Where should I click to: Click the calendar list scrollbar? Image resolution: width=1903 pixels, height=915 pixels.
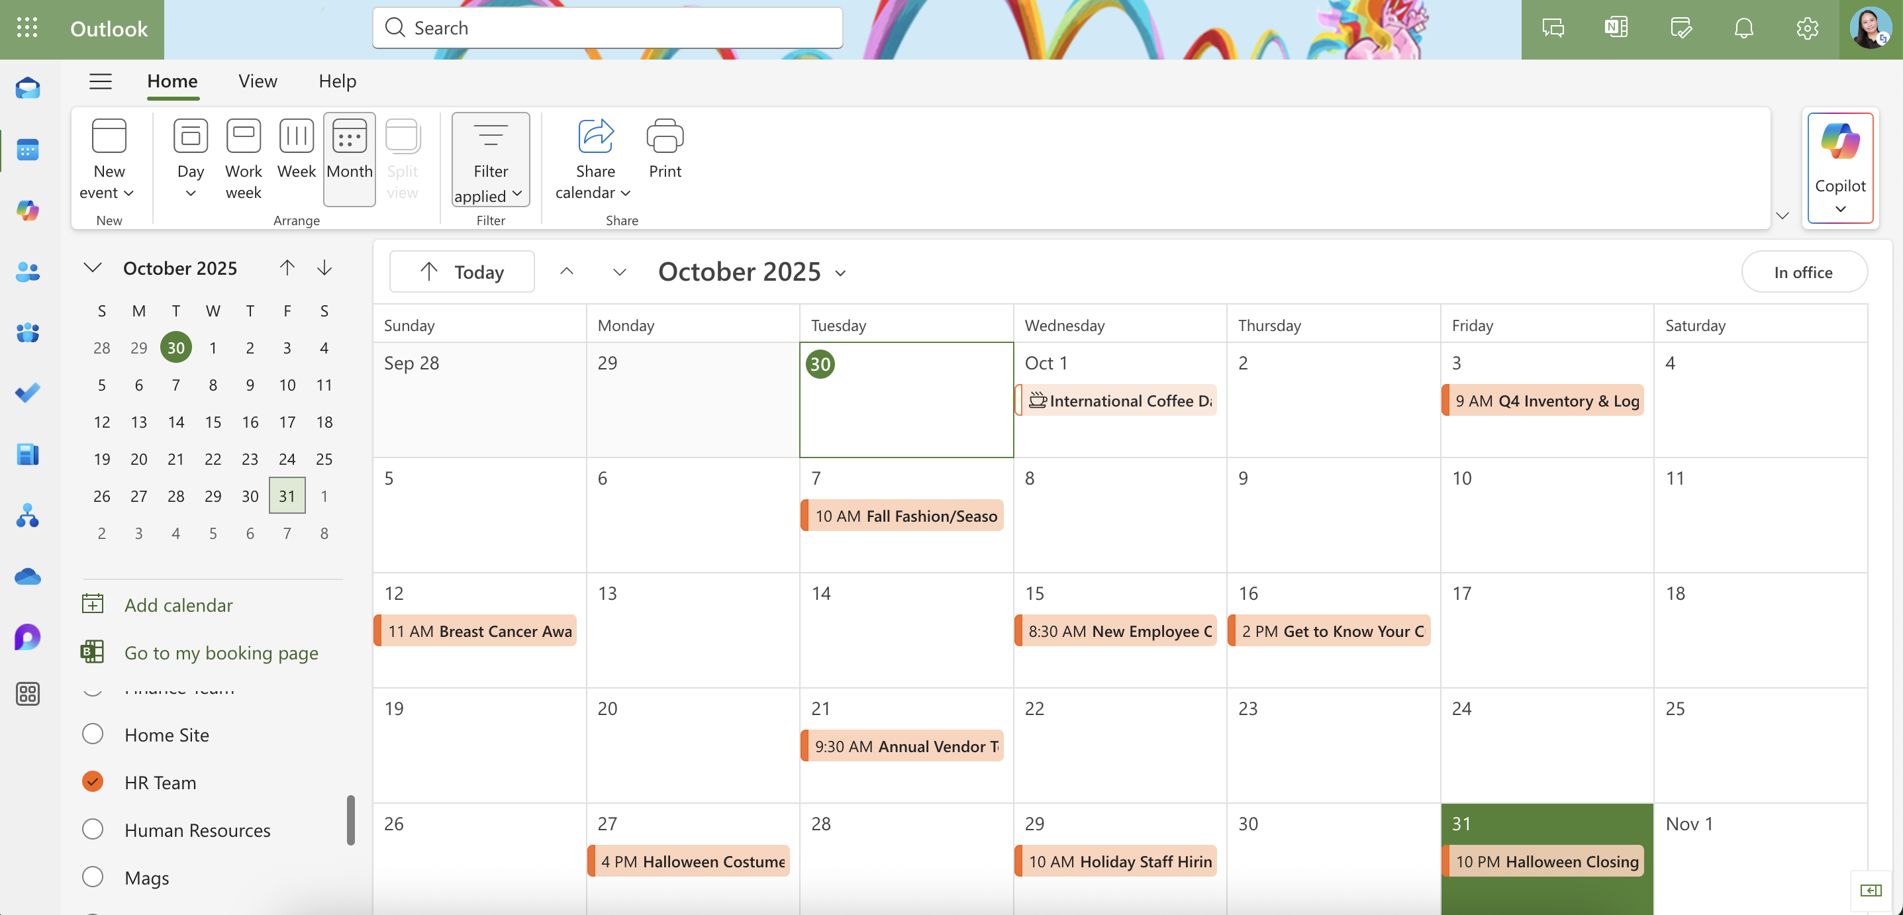(351, 820)
